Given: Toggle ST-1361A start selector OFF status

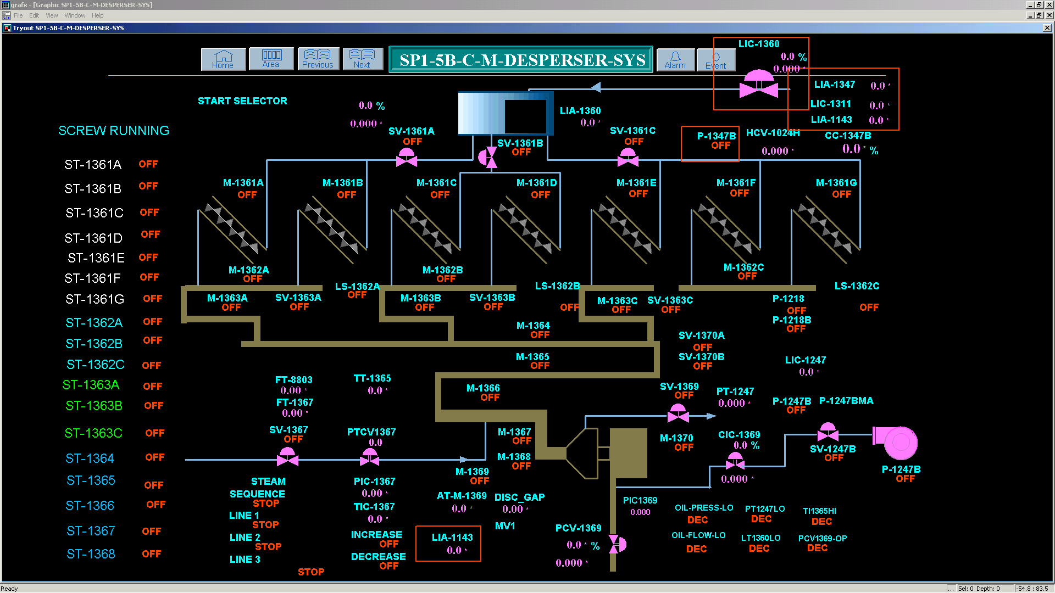Looking at the screenshot, I should (148, 164).
